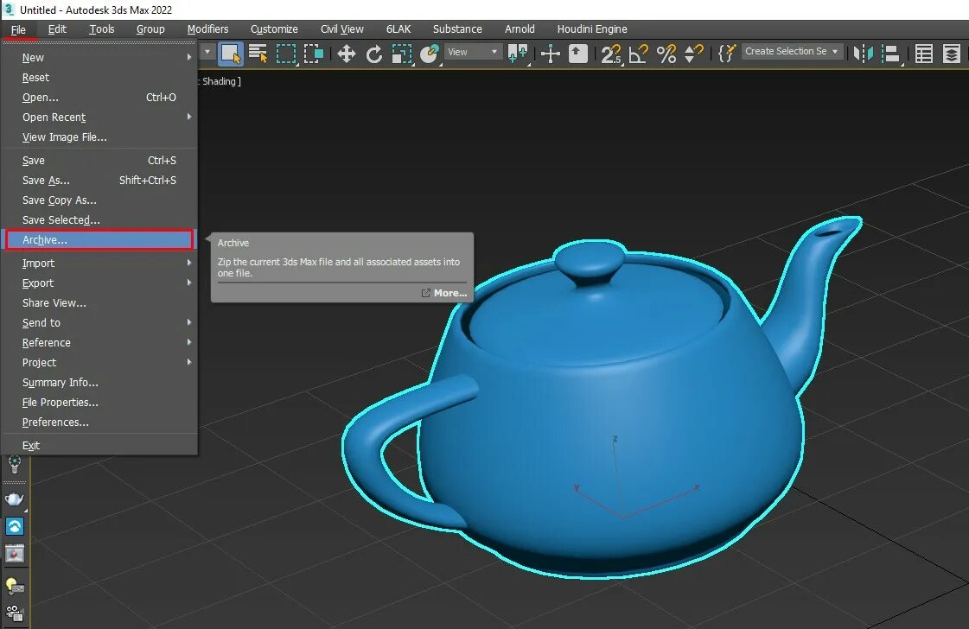Screen dimensions: 969x629
Task: Choose Open... from the File menu
Action: [99, 97]
